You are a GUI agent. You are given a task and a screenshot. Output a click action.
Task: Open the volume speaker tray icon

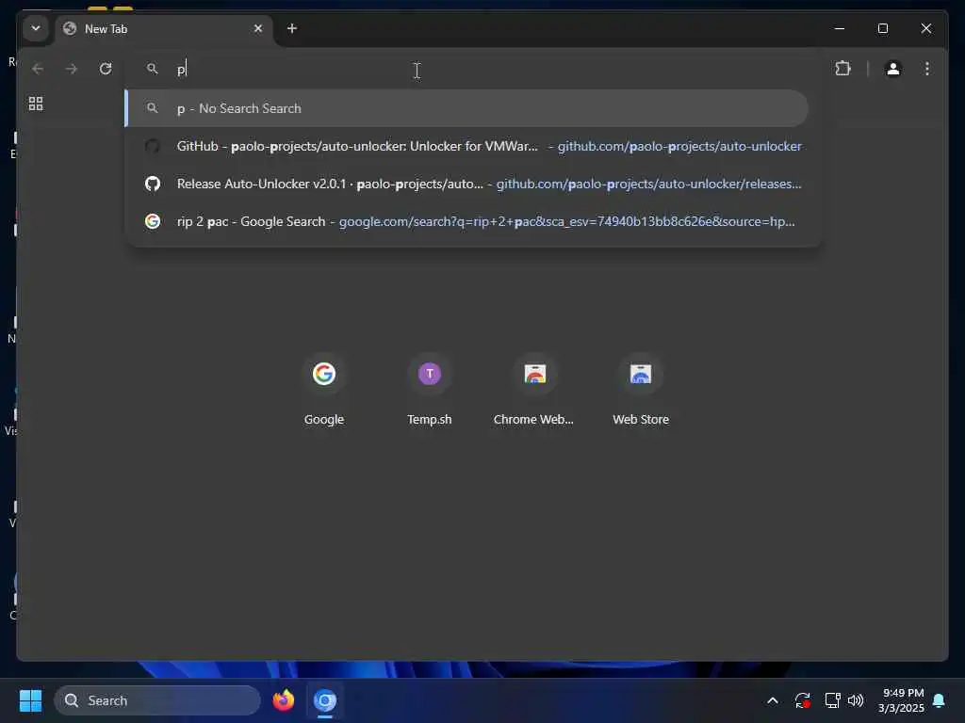pyautogui.click(x=856, y=700)
